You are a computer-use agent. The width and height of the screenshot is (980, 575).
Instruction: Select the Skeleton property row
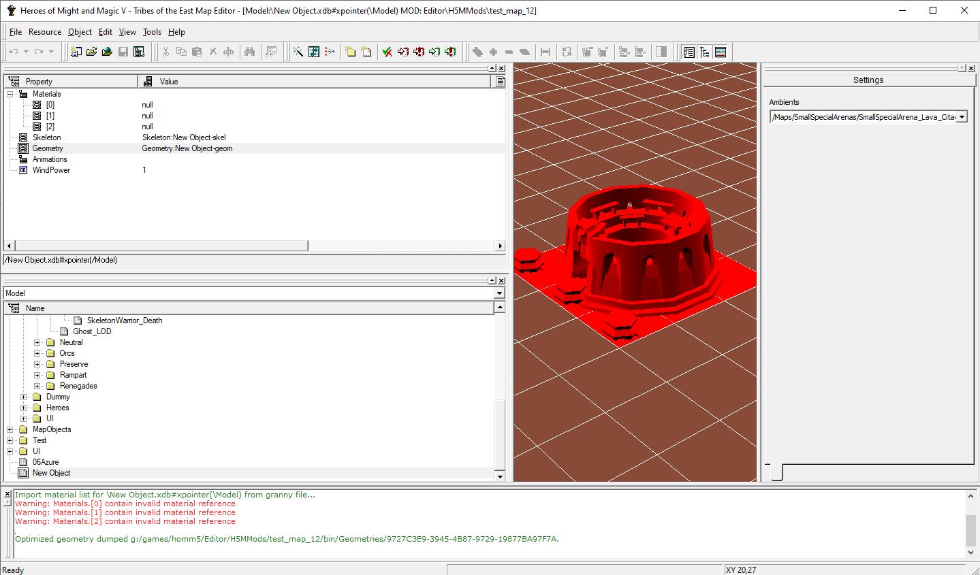click(x=255, y=137)
